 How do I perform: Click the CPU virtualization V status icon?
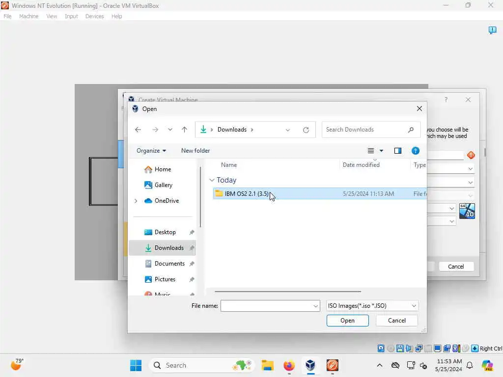click(x=456, y=349)
